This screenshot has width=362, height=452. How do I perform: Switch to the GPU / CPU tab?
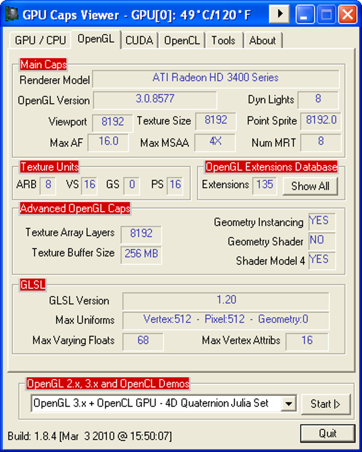pos(40,41)
